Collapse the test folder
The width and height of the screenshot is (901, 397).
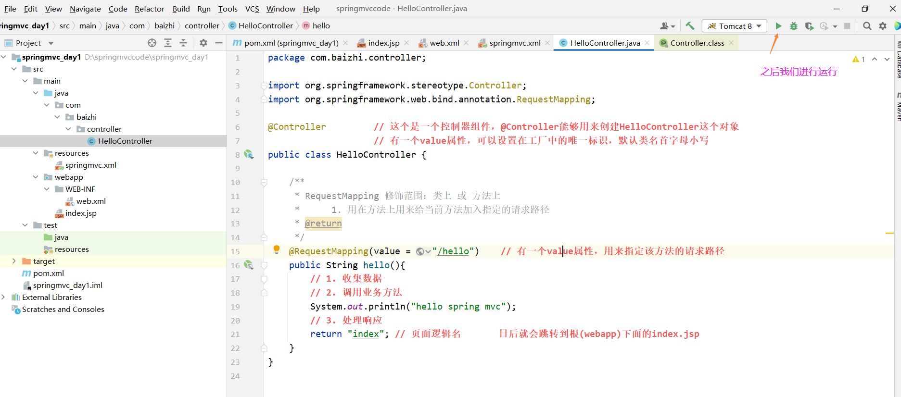click(25, 225)
